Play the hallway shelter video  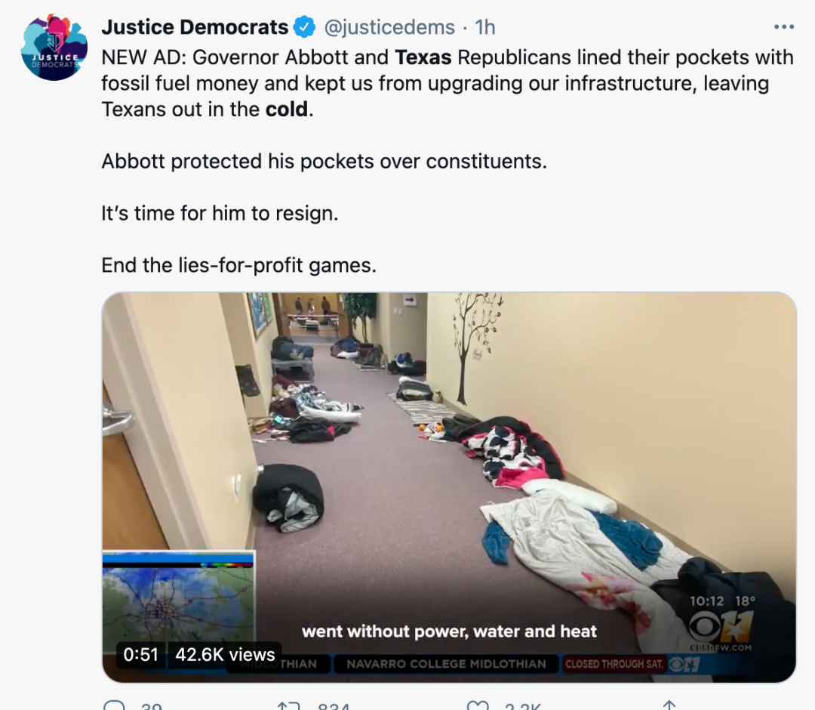tap(449, 487)
